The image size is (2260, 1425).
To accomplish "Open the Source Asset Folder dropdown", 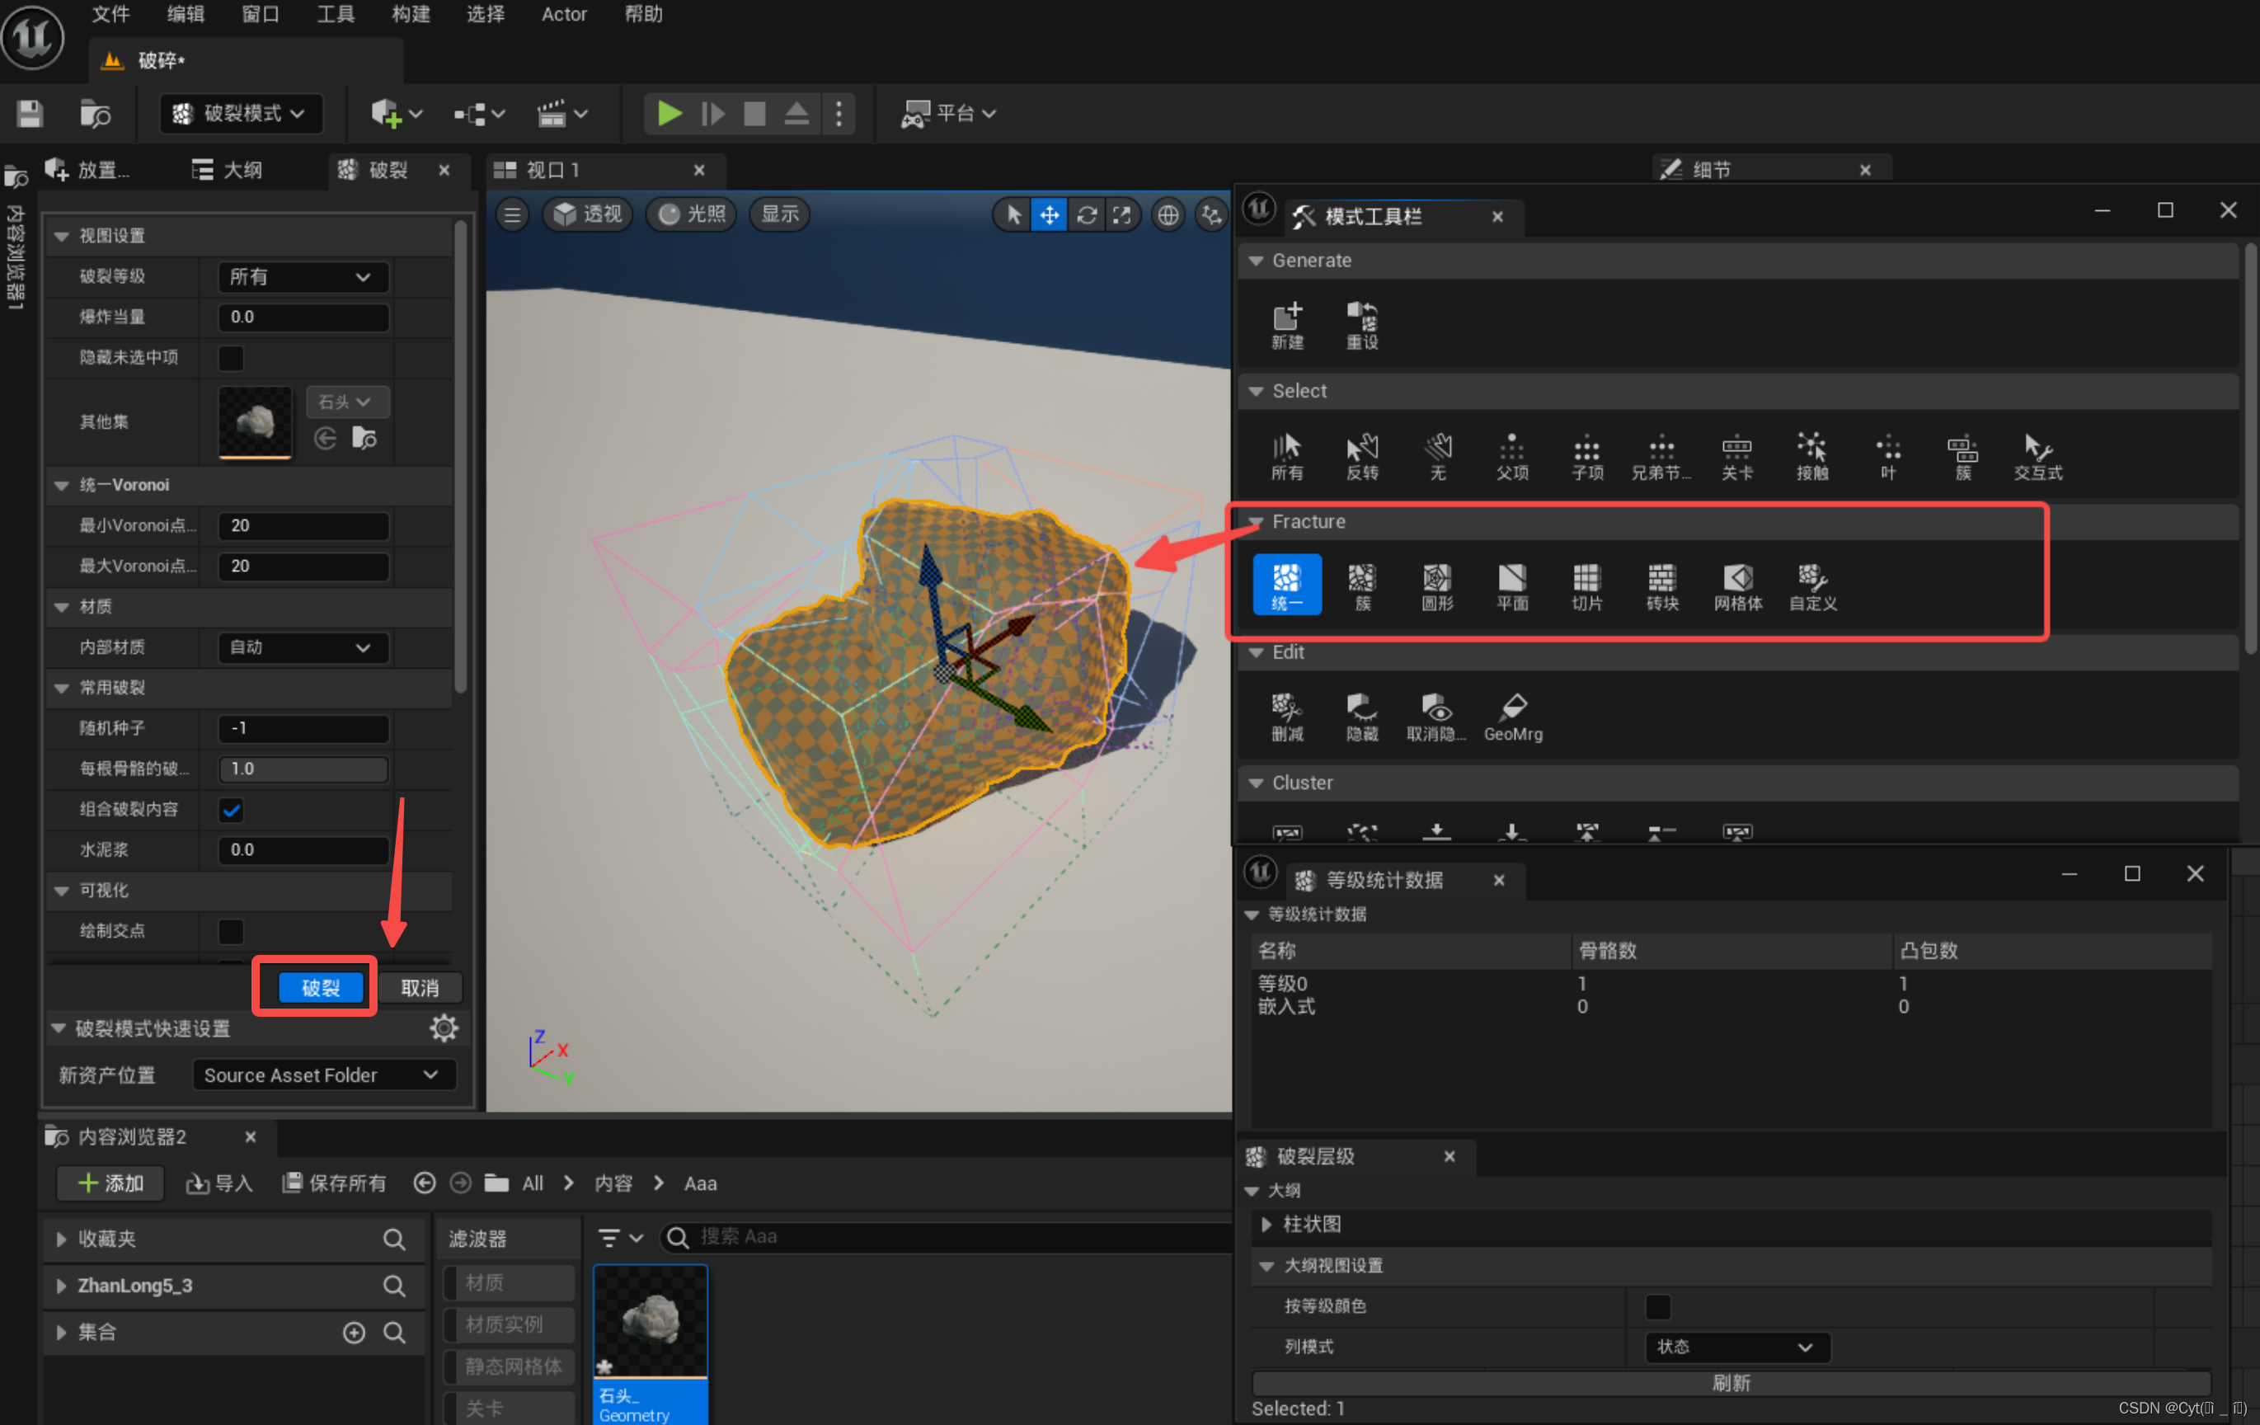I will pyautogui.click(x=323, y=1075).
